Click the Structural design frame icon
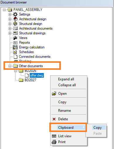 pyautogui.click(x=15, y=24)
